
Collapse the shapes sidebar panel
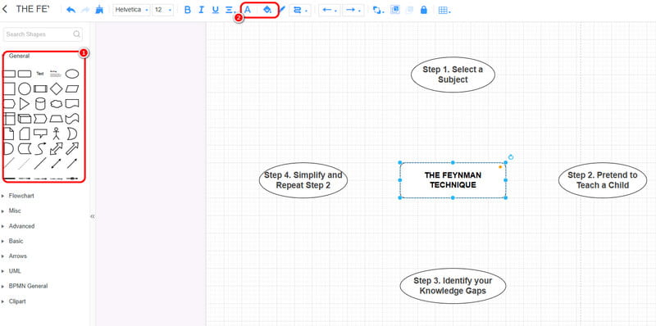point(93,216)
